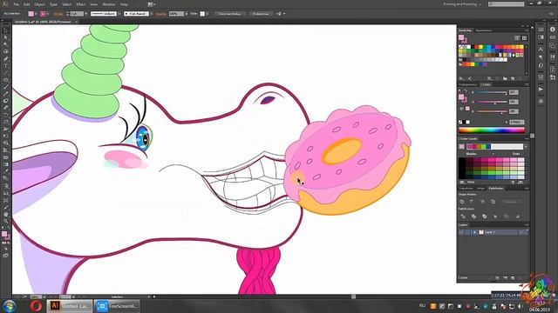Click the Exclude shape mode icon
The image size is (558, 313).
[x=493, y=202]
